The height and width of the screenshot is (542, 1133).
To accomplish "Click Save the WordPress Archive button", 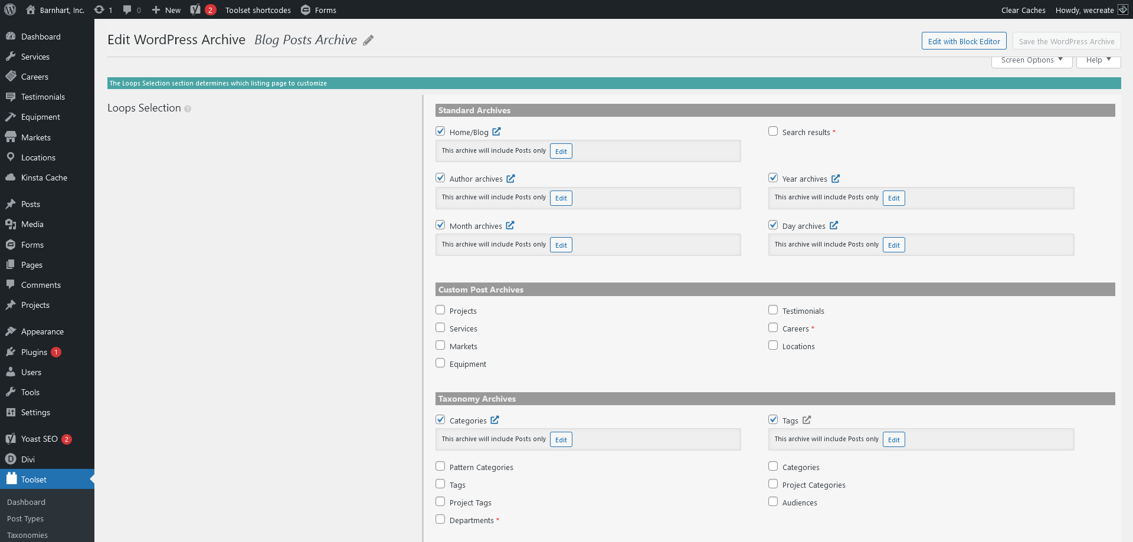I will click(1066, 41).
